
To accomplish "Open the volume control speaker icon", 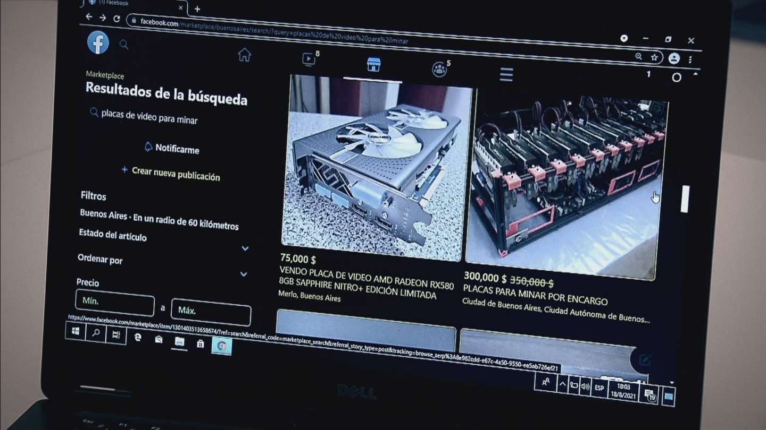I will tap(585, 386).
